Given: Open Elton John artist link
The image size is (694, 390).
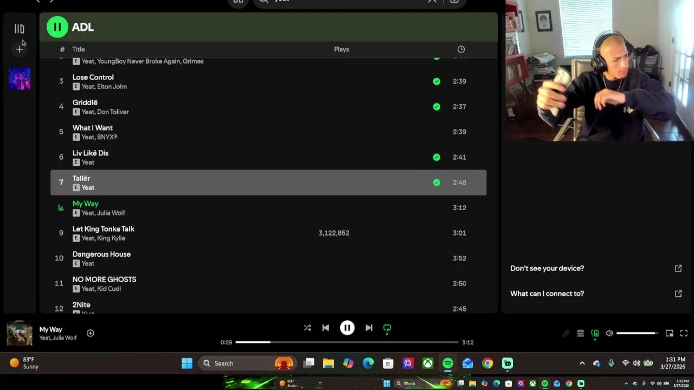Looking at the screenshot, I should [112, 87].
